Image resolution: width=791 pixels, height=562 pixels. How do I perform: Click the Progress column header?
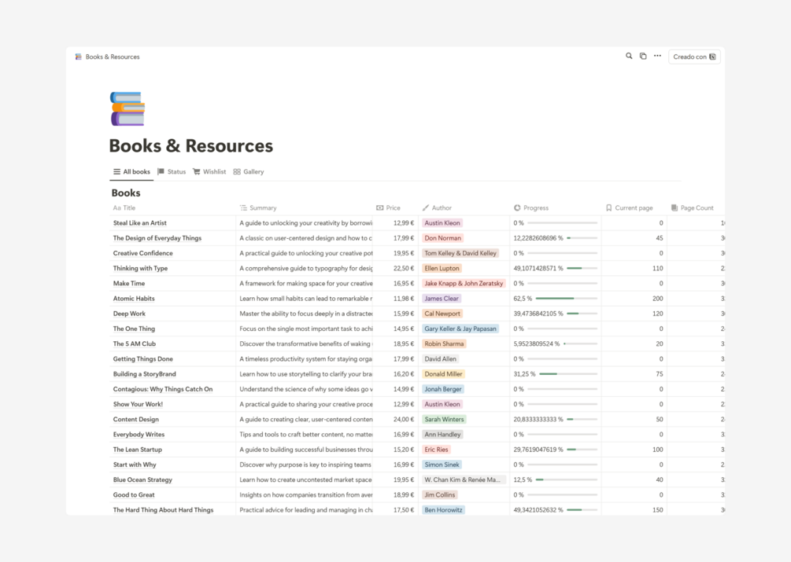[531, 208]
